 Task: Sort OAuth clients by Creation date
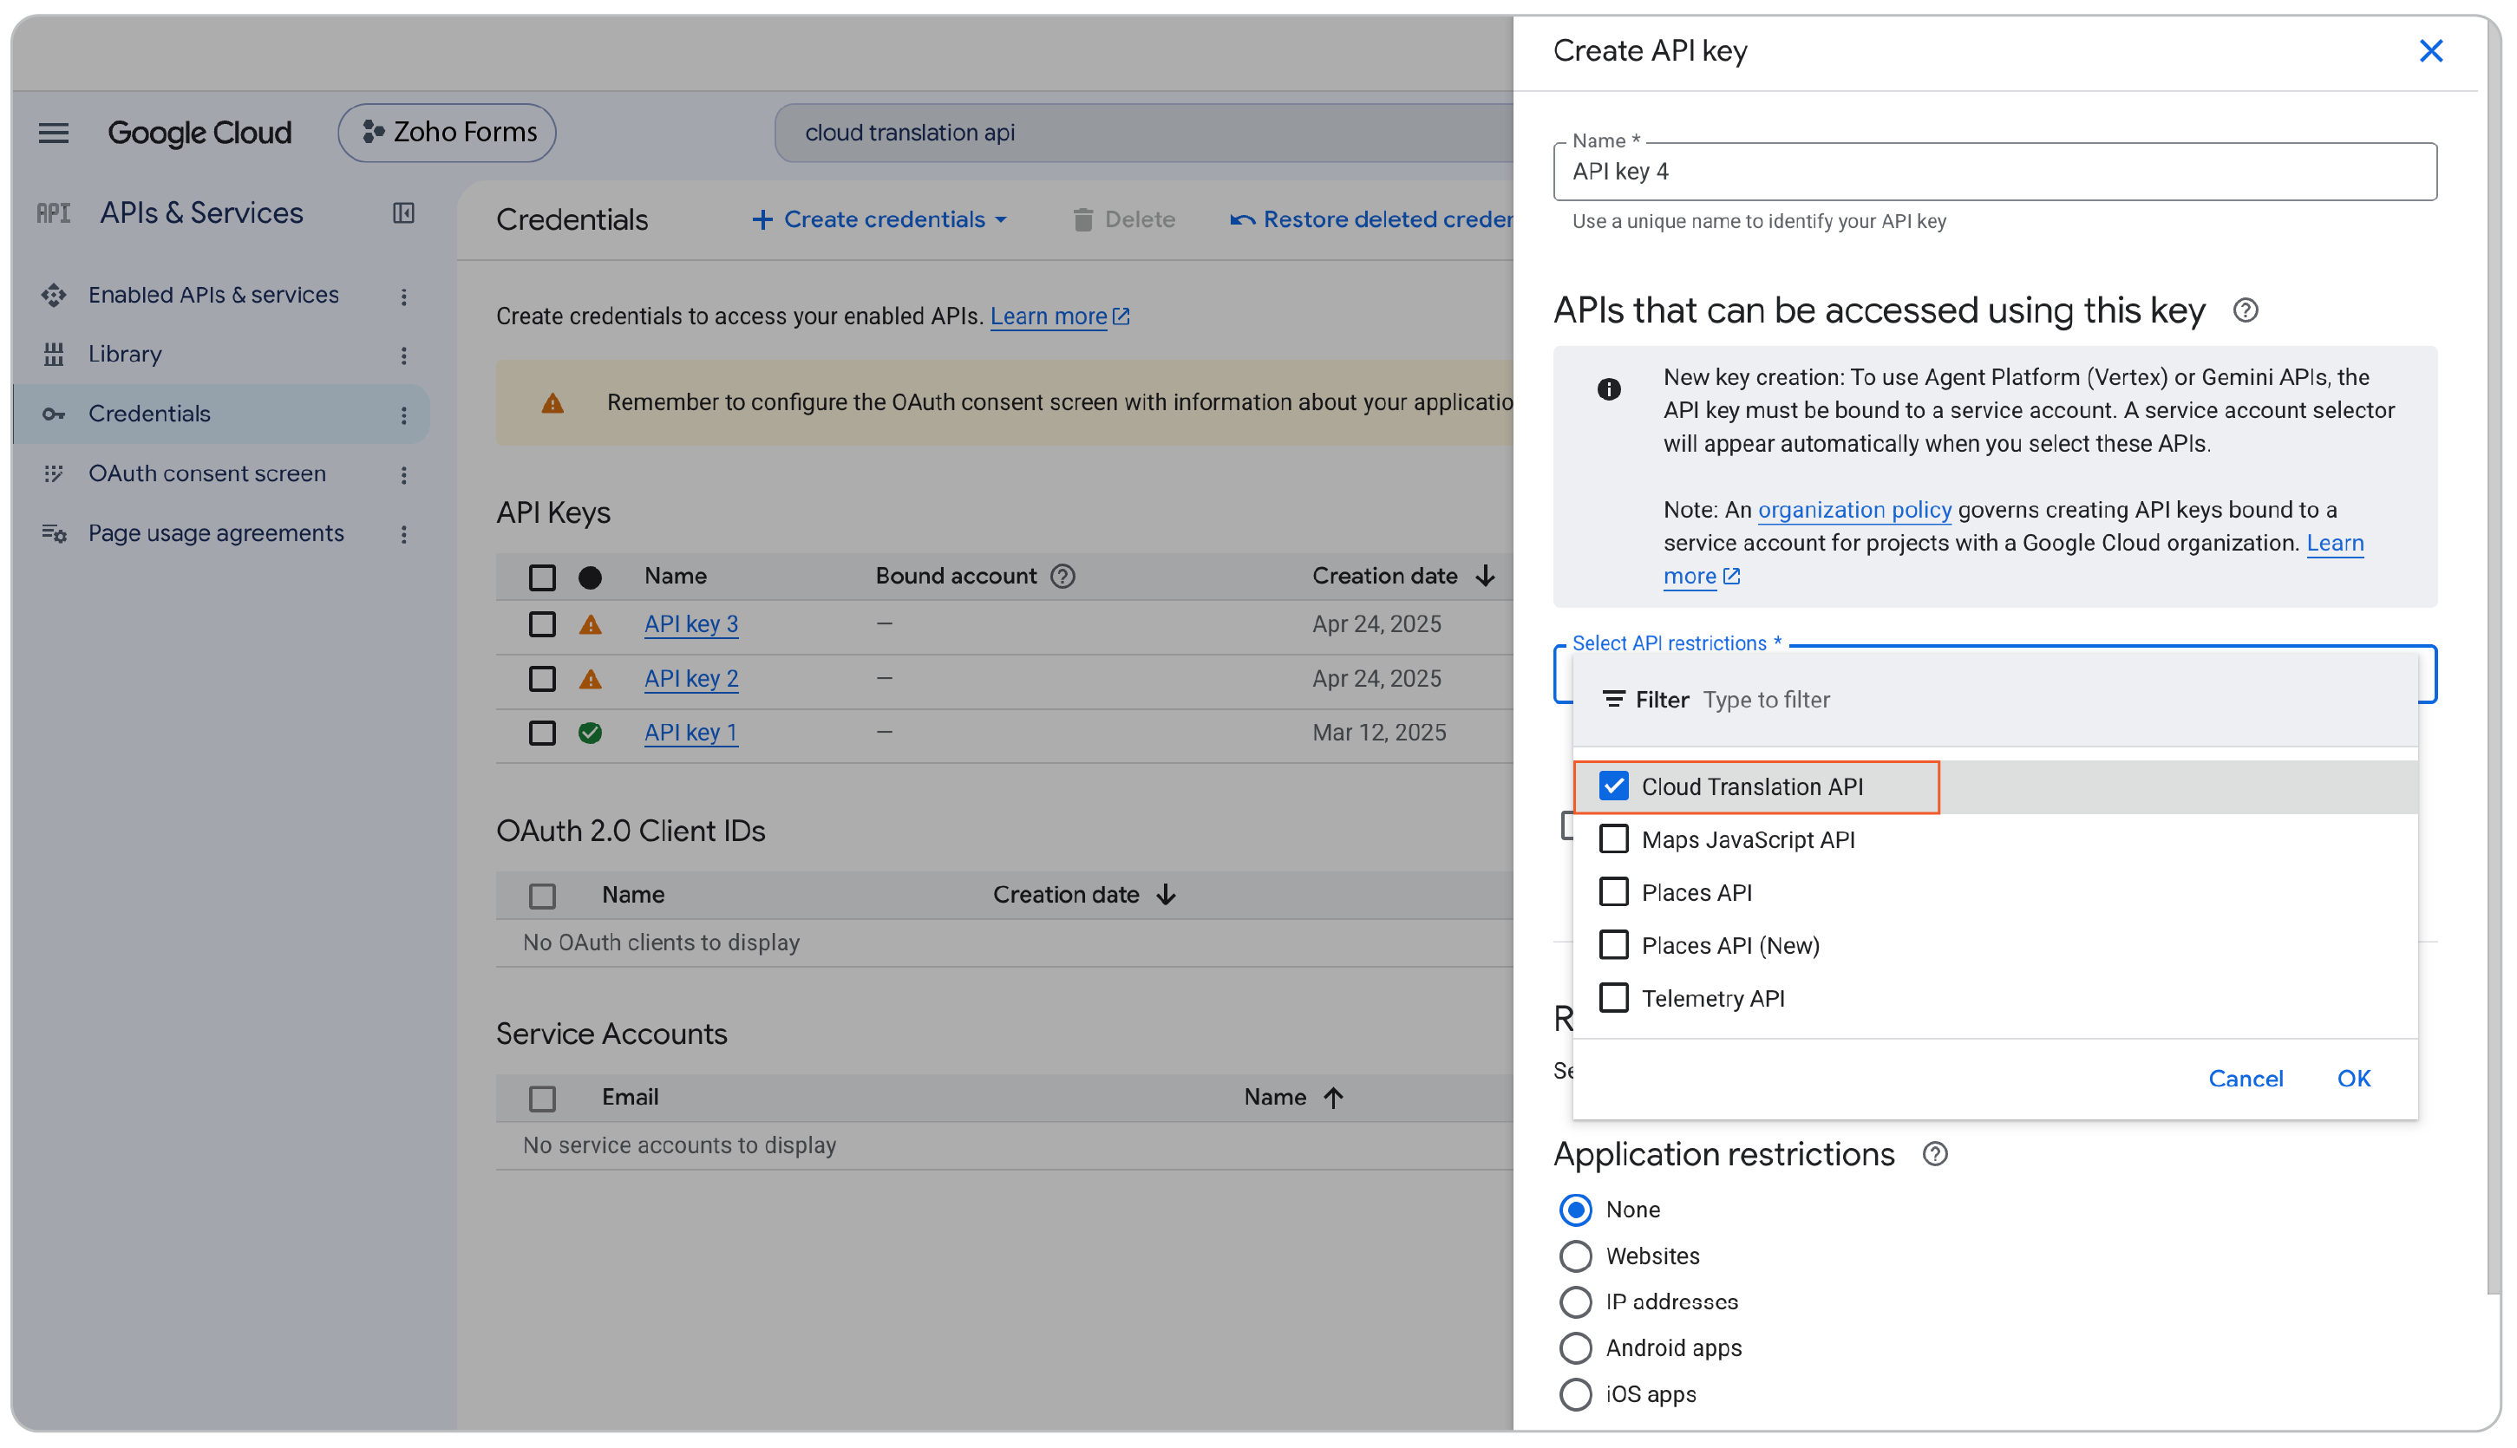pos(1084,895)
